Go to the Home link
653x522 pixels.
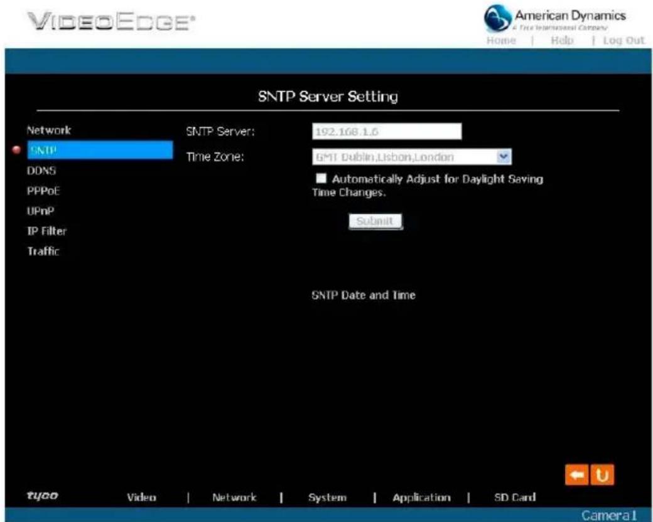502,40
